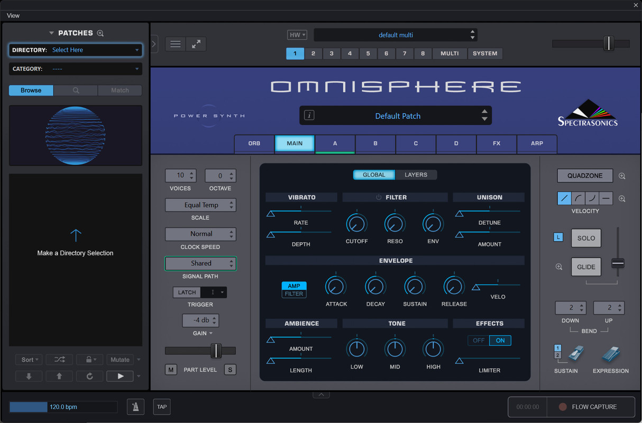Select the flat velocity curve icon
The height and width of the screenshot is (423, 642).
606,199
